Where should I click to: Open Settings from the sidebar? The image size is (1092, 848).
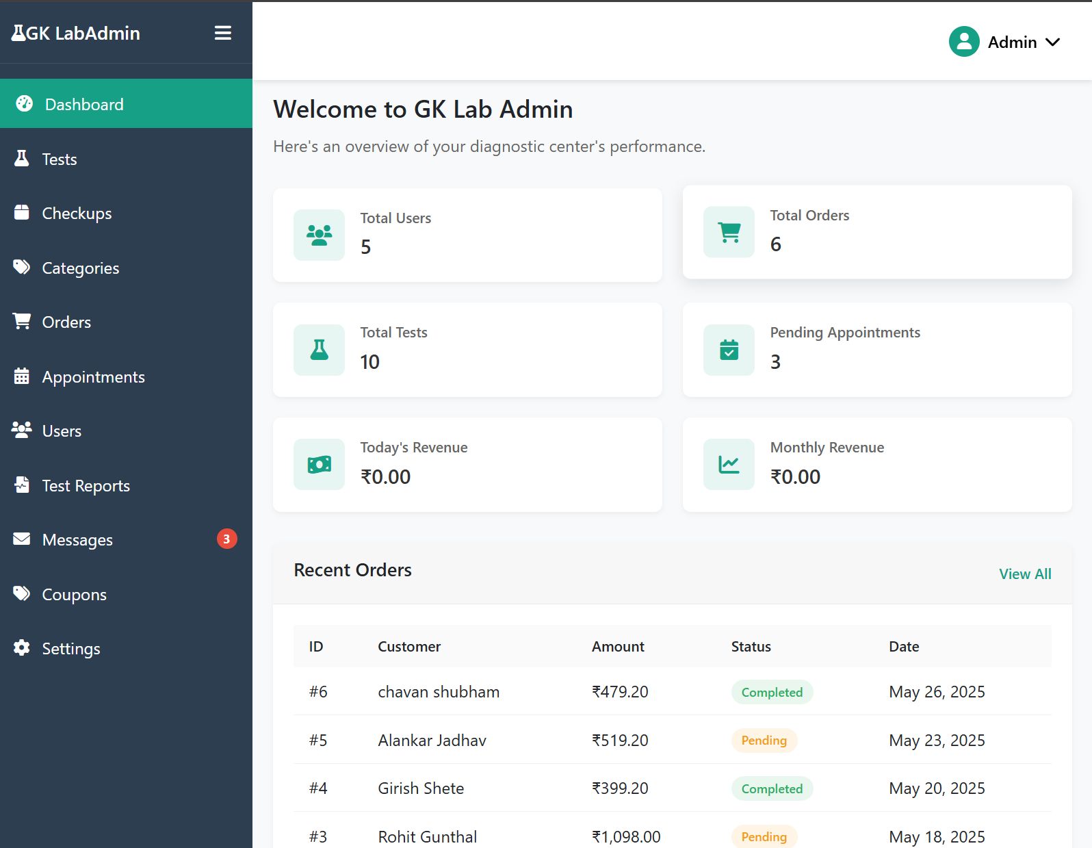point(70,649)
